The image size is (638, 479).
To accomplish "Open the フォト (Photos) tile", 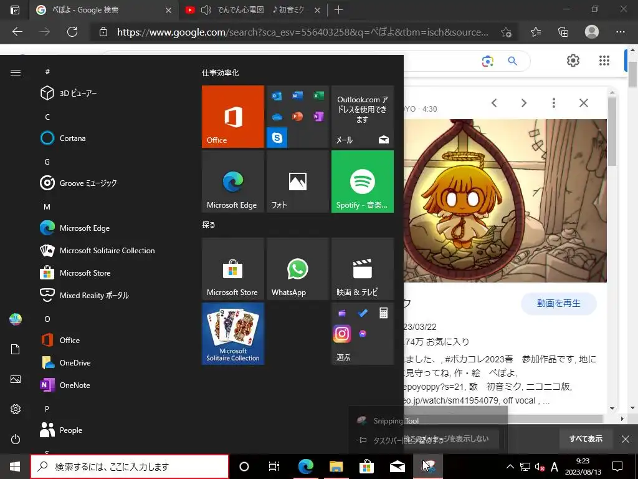I will coord(297,181).
